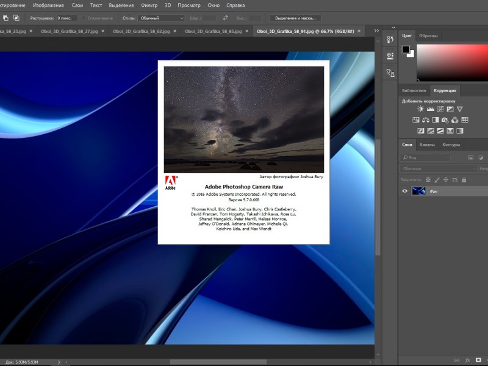The image size is (488, 366).
Task: Switch to the Образцы tab
Action: [428, 35]
